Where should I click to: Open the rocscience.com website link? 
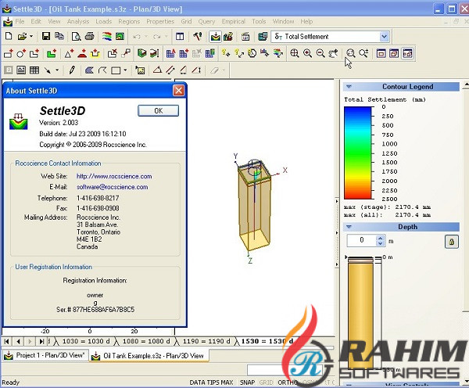point(114,176)
